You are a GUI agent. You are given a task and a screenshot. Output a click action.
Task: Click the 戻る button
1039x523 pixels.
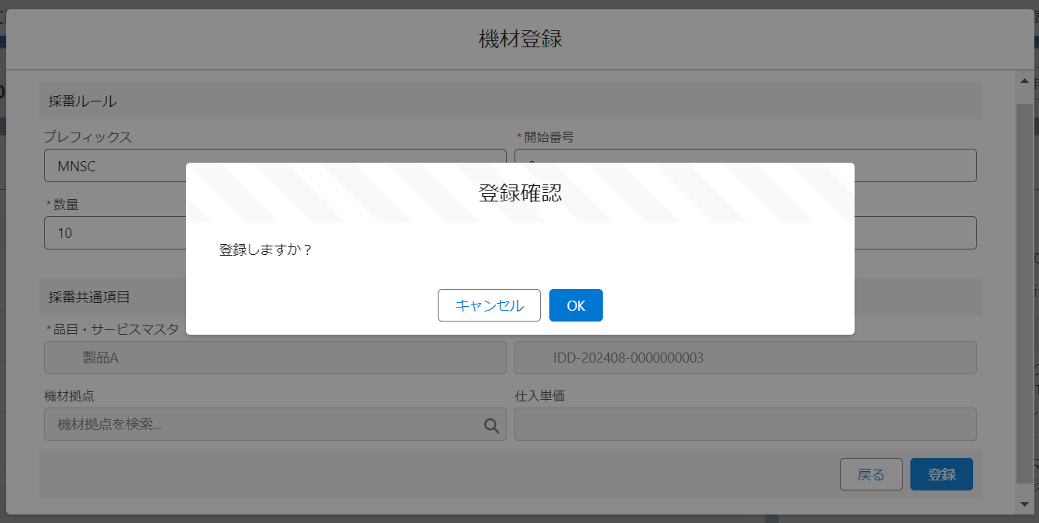(871, 474)
